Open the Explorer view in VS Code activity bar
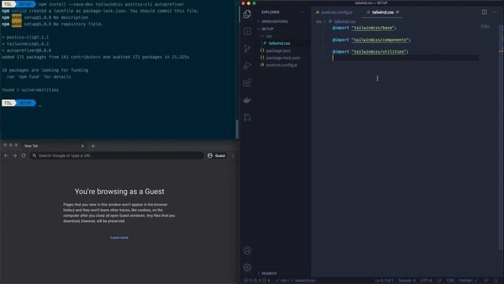The width and height of the screenshot is (504, 284). [x=247, y=14]
